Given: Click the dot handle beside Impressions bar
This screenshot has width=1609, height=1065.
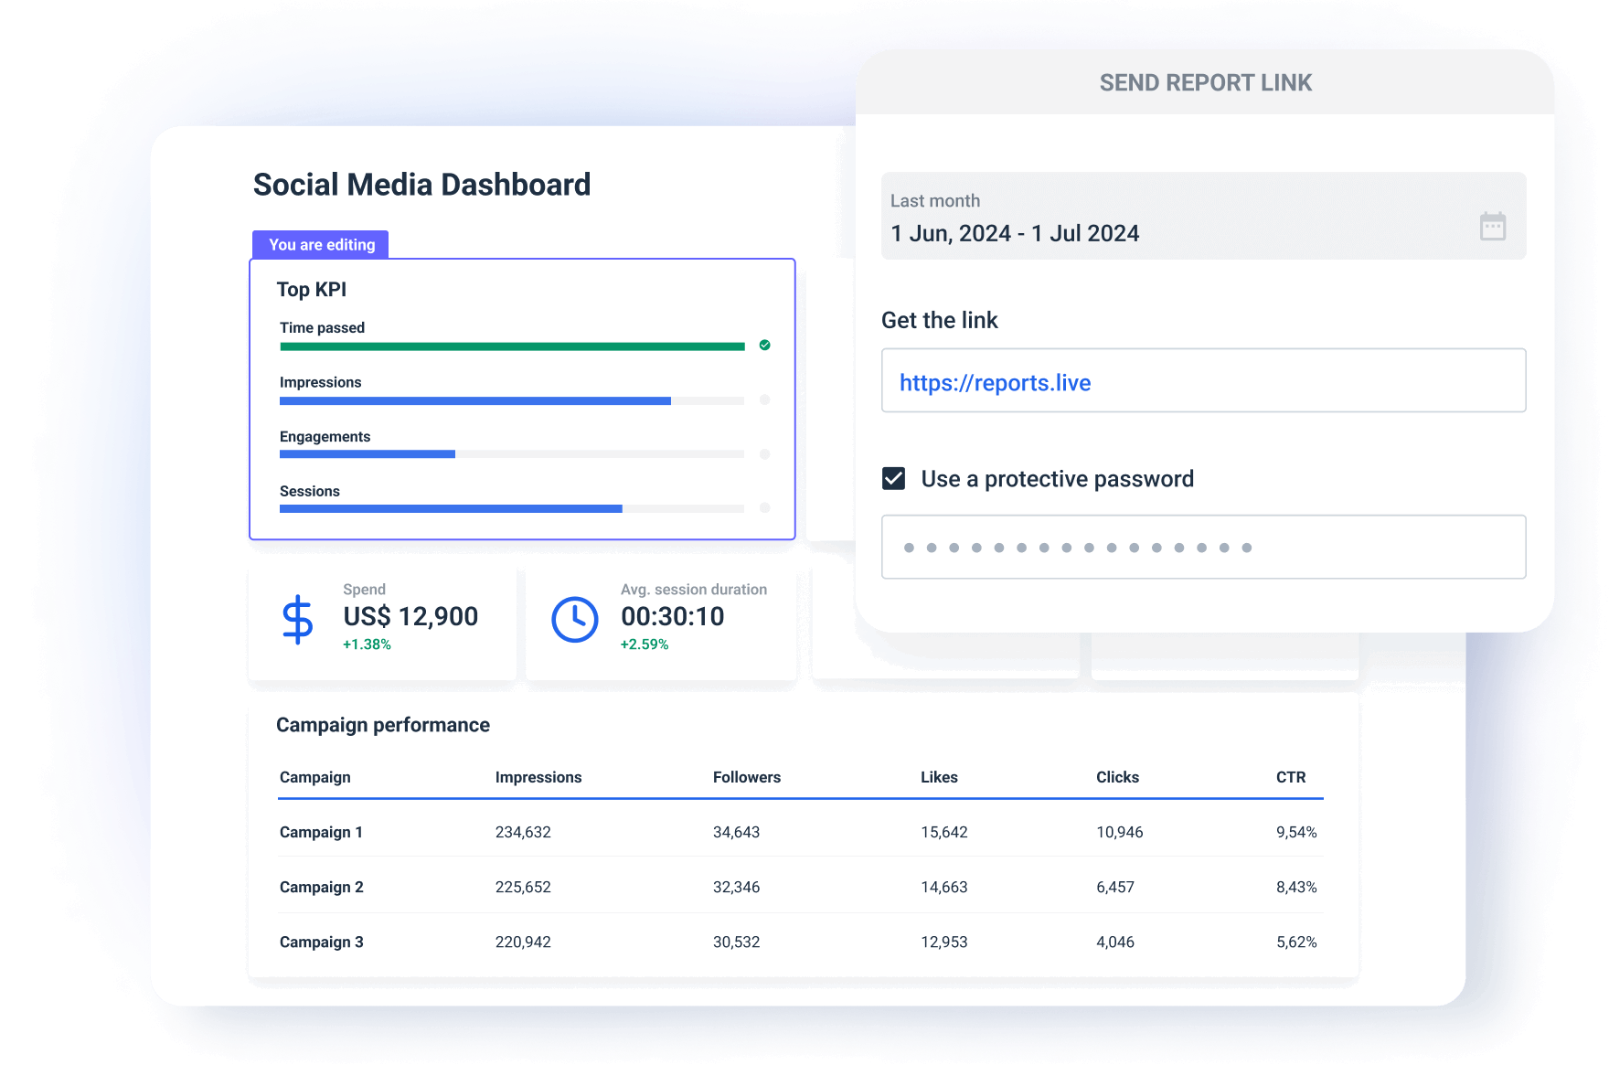Looking at the screenshot, I should pos(765,399).
